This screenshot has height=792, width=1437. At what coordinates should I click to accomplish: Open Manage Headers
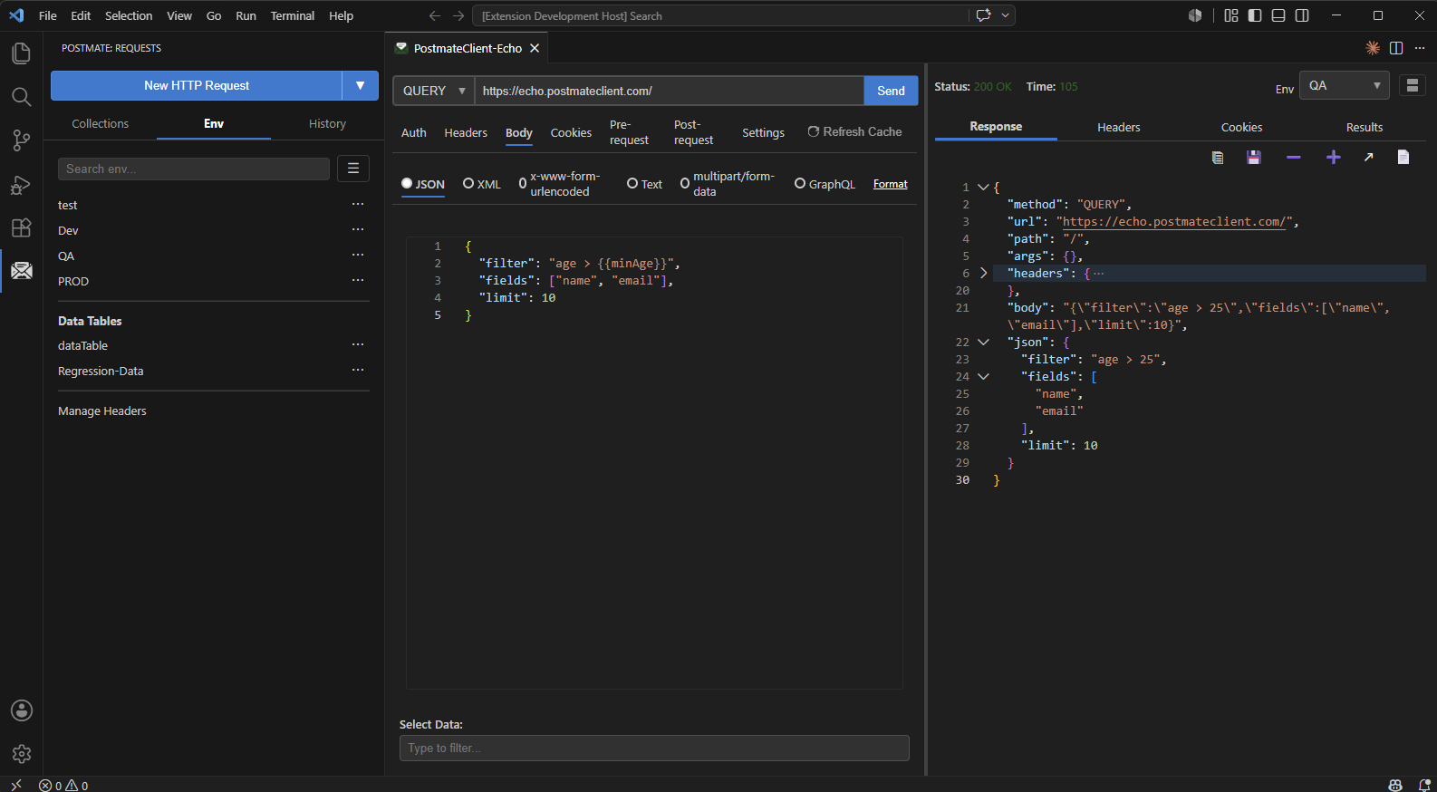coord(102,411)
